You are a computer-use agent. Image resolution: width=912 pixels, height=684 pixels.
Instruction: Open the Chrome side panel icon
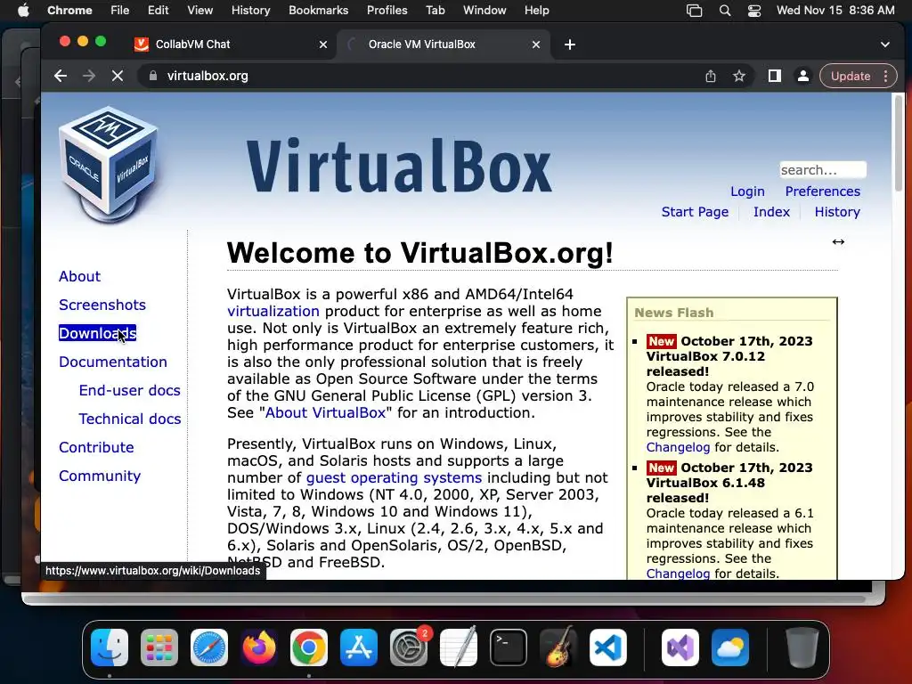(775, 77)
